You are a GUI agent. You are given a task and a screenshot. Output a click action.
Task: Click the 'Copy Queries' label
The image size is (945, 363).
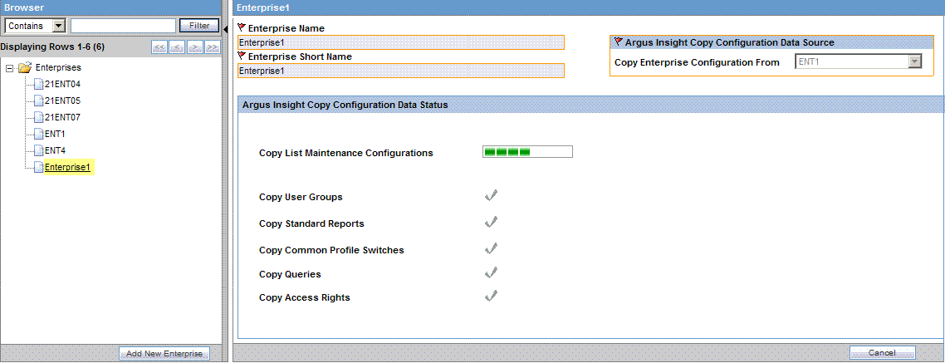point(290,274)
